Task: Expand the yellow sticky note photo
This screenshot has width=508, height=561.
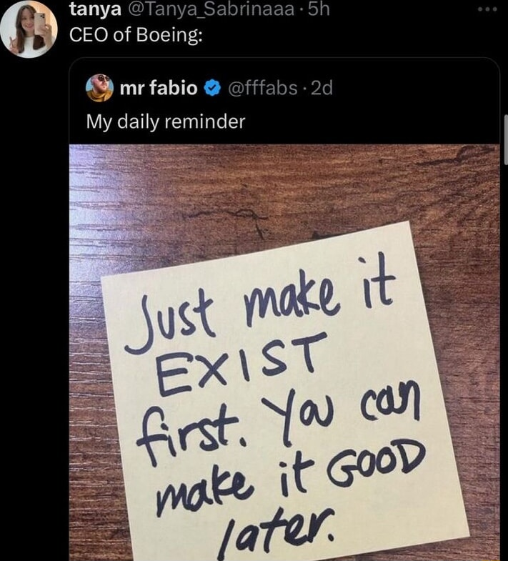Action: click(x=284, y=352)
